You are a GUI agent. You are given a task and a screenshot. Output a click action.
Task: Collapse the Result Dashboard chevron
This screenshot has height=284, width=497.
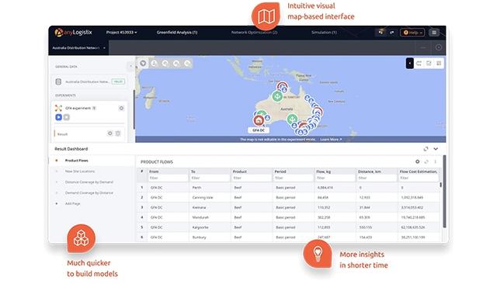point(436,149)
